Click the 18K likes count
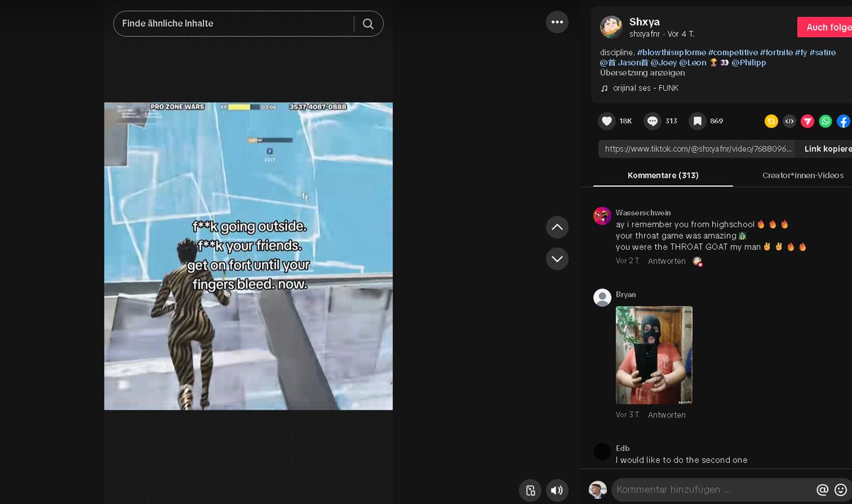This screenshot has height=504, width=852. 626,121
